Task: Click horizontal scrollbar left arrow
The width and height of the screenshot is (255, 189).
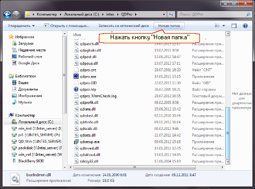Action: coord(70,167)
